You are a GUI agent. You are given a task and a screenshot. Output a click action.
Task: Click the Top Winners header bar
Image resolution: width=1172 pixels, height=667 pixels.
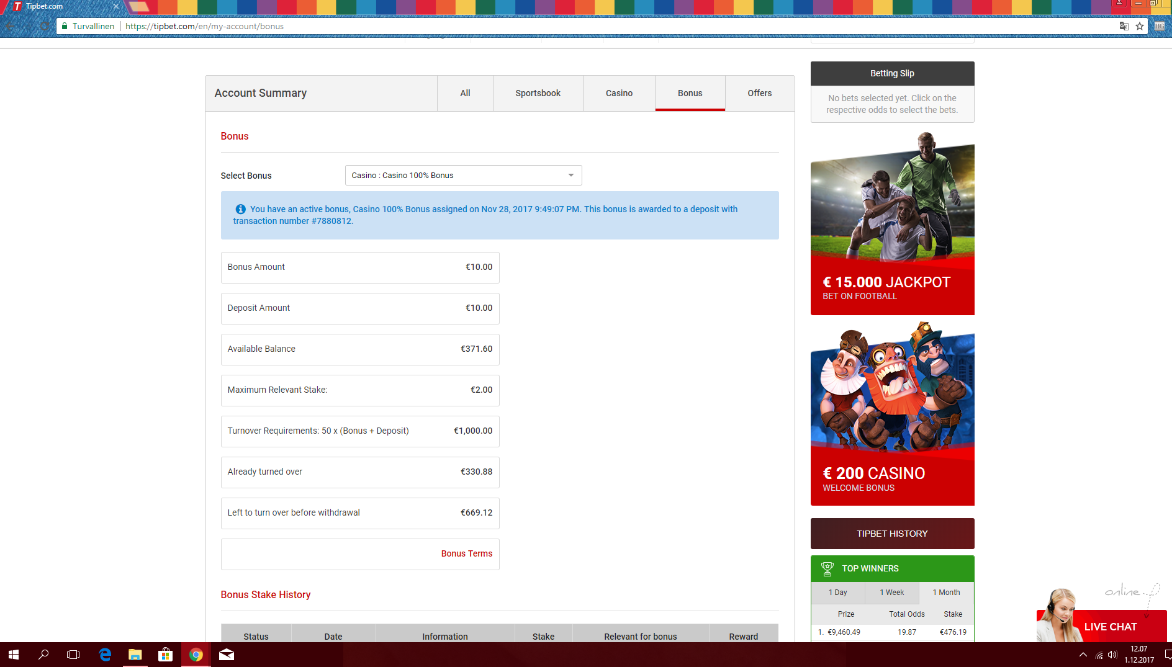(x=892, y=568)
